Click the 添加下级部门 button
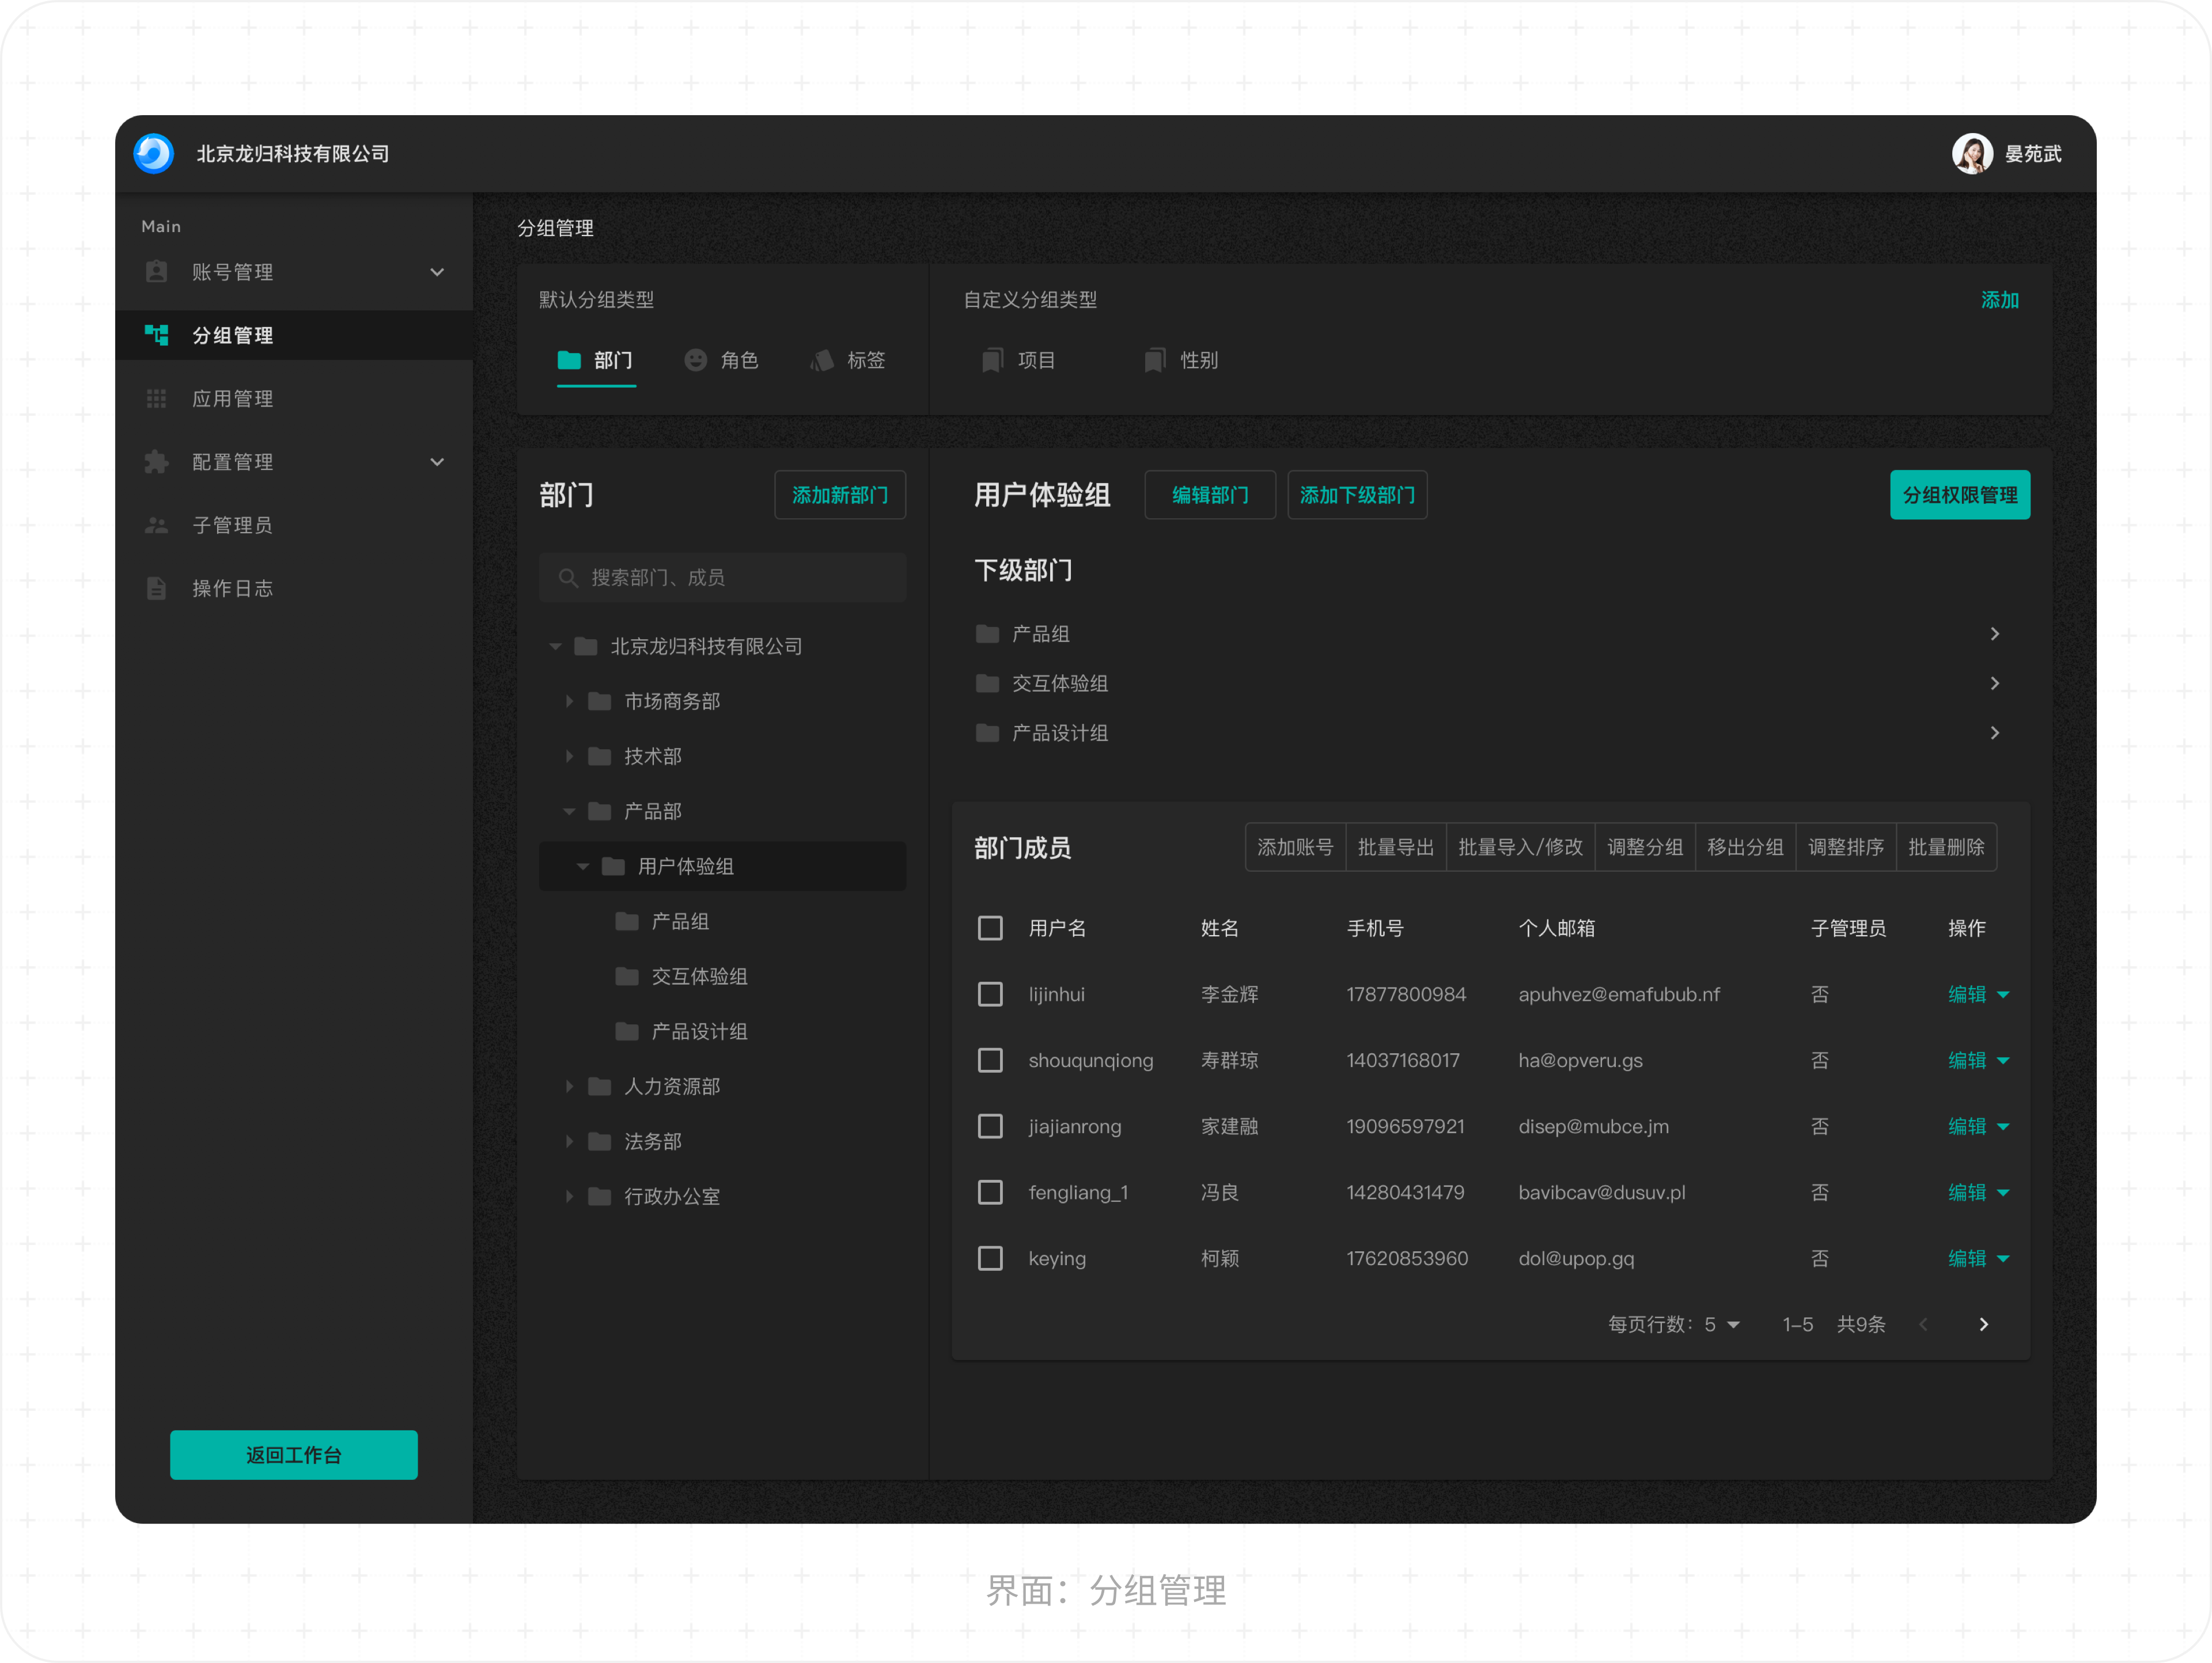Image resolution: width=2212 pixels, height=1663 pixels. [x=1357, y=495]
